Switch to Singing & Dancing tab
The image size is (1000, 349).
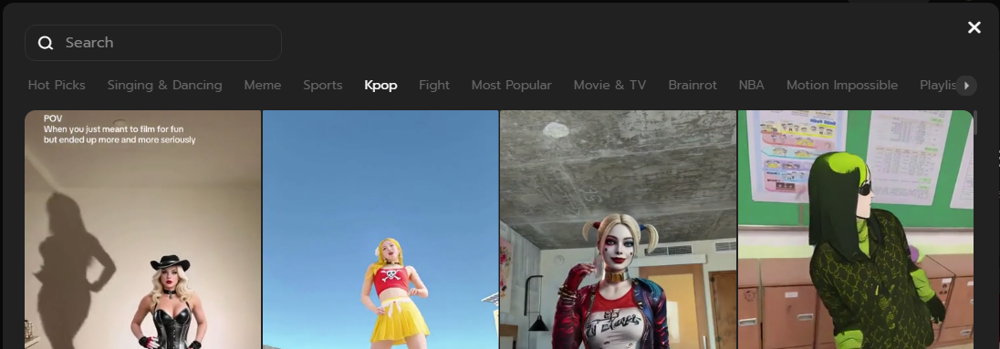(x=164, y=85)
